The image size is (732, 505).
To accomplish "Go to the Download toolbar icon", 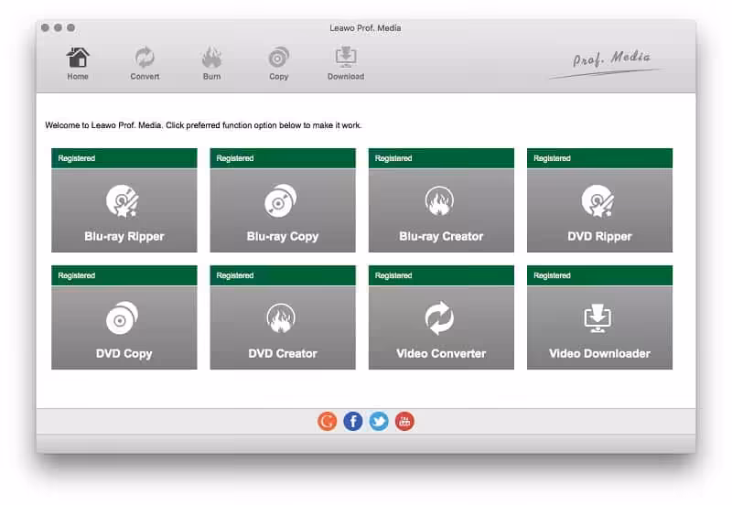I will click(346, 63).
